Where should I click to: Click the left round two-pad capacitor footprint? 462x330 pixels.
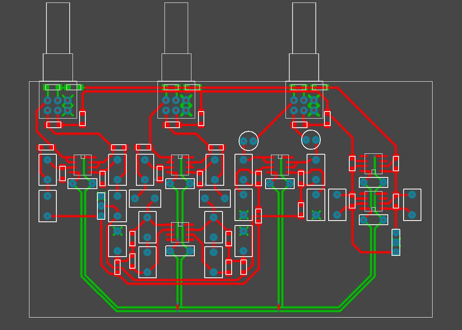click(248, 141)
